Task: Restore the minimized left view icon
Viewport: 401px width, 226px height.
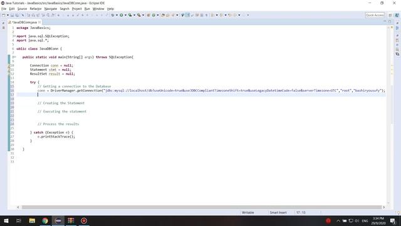Action: (3, 23)
